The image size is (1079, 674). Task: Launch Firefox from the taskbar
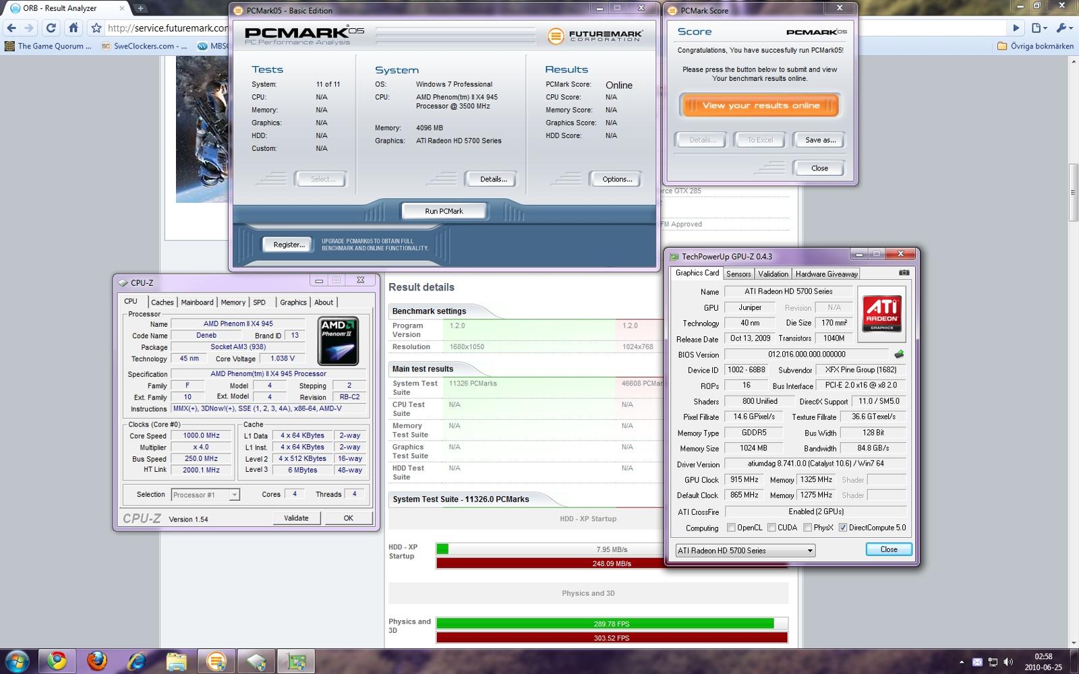[97, 661]
